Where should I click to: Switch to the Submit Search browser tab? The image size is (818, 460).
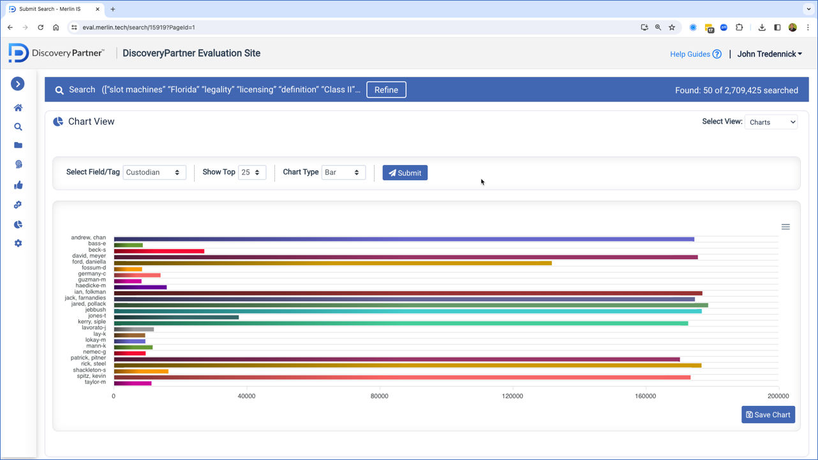pyautogui.click(x=54, y=10)
